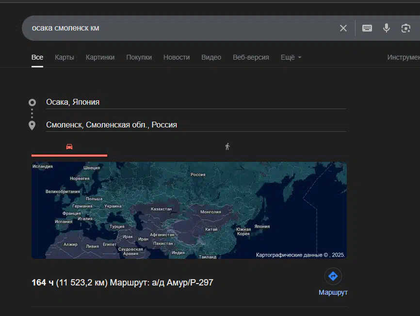Image resolution: width=420 pixels, height=316 pixels.
Task: Open the Новости tab
Action: point(177,57)
